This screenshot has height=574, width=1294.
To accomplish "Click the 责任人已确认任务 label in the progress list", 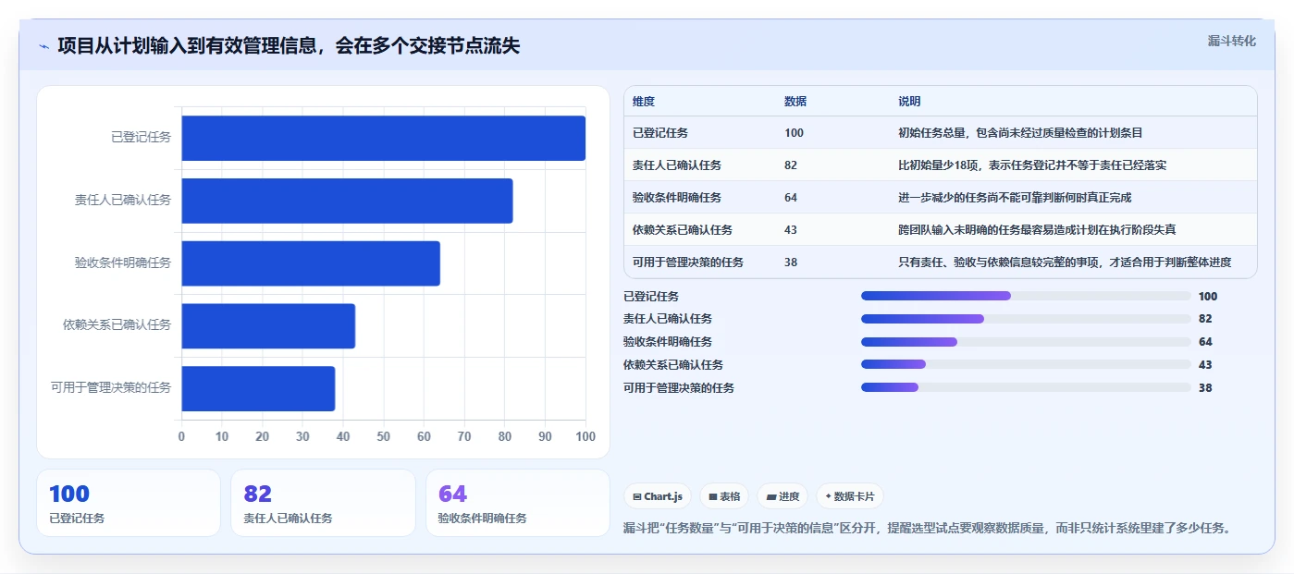I will point(668,319).
